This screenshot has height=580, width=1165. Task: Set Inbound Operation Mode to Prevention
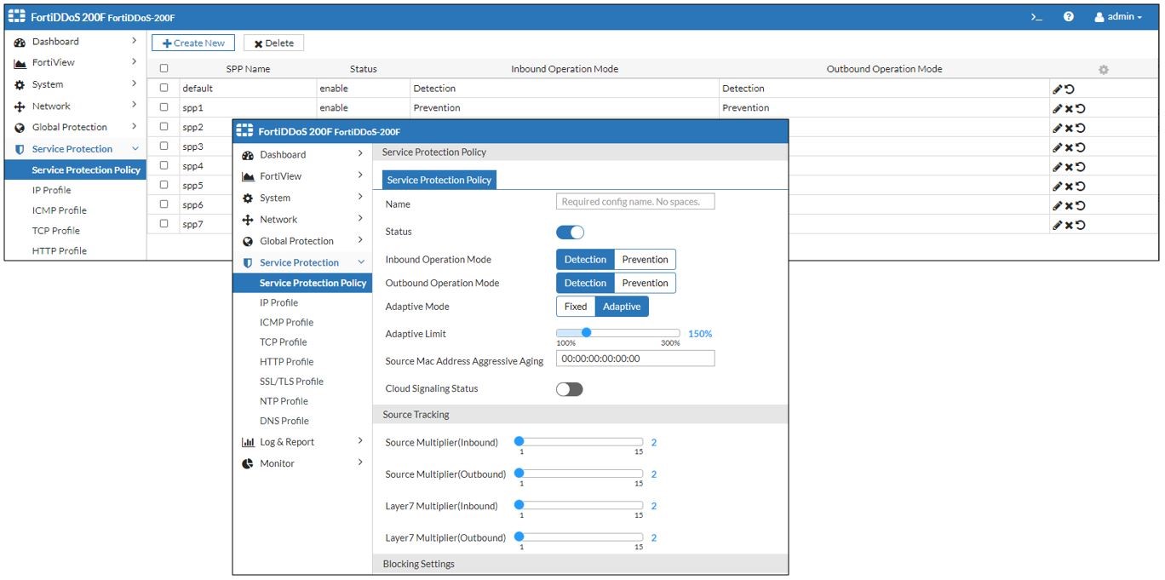pos(645,259)
